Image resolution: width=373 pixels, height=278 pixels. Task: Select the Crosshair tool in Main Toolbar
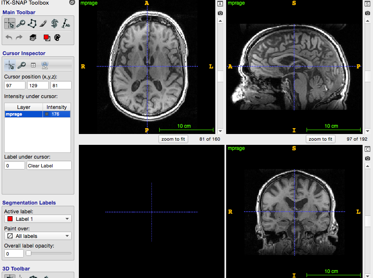click(10, 23)
